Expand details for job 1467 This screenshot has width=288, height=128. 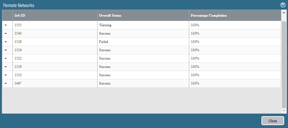pos(6,84)
